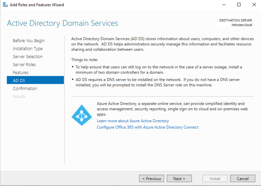The width and height of the screenshot is (261, 186).
Task: Click the Results step in the sidebar
Action: pos(19,96)
